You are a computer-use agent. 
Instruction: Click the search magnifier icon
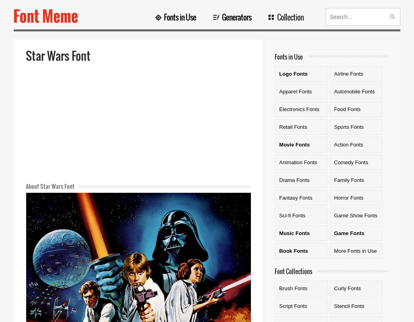point(392,17)
